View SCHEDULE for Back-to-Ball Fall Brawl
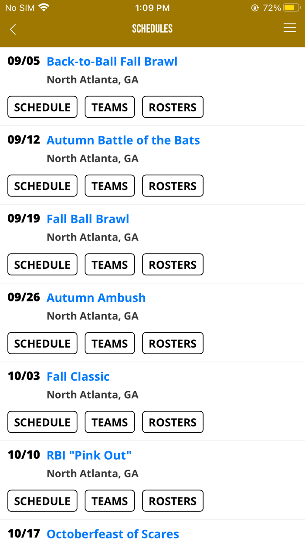This screenshot has width=305, height=542. (x=42, y=107)
